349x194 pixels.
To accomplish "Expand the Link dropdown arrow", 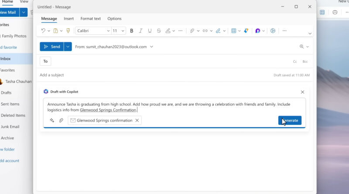I will tap(211, 31).
